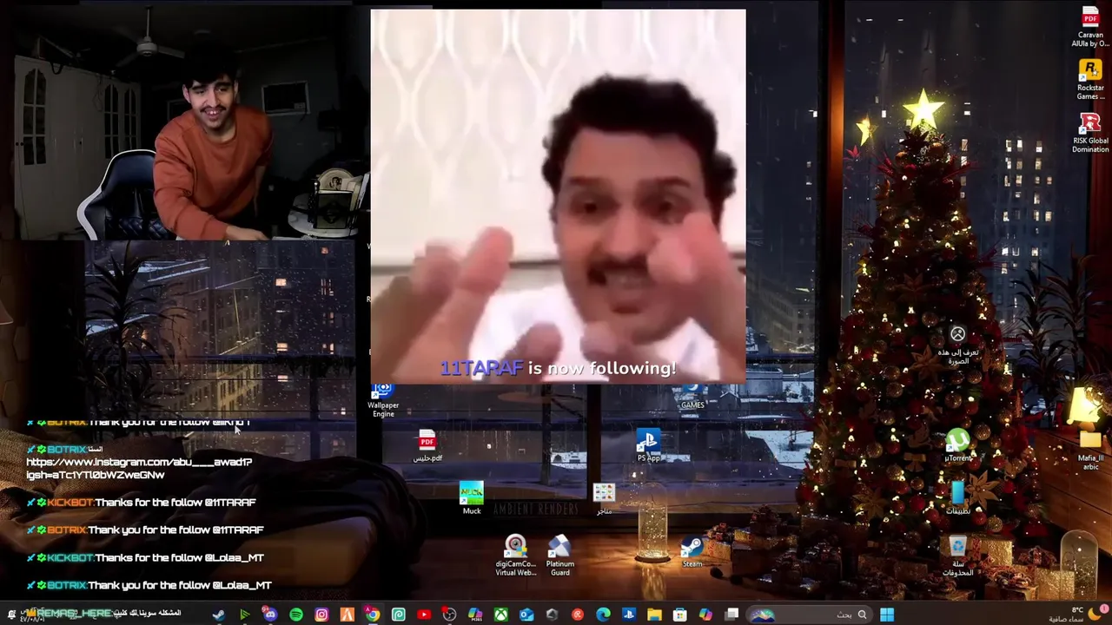Open the µTorrent desktop shortcut
The image size is (1112, 625).
(x=957, y=446)
